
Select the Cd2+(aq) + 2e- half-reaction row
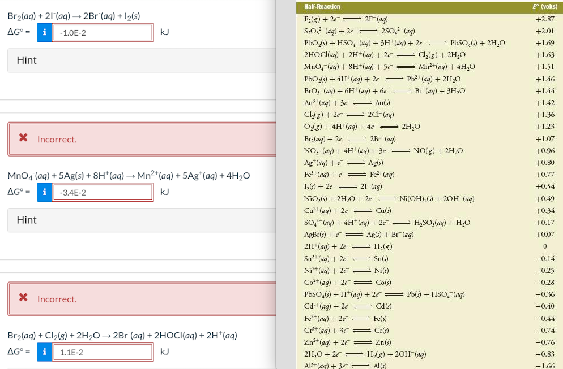pyautogui.click(x=429, y=306)
